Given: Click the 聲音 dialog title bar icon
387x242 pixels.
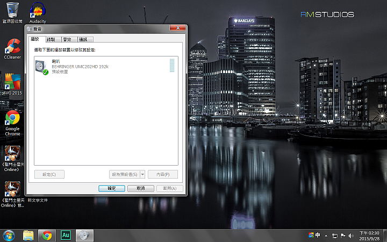Looking at the screenshot, I should 30,29.
